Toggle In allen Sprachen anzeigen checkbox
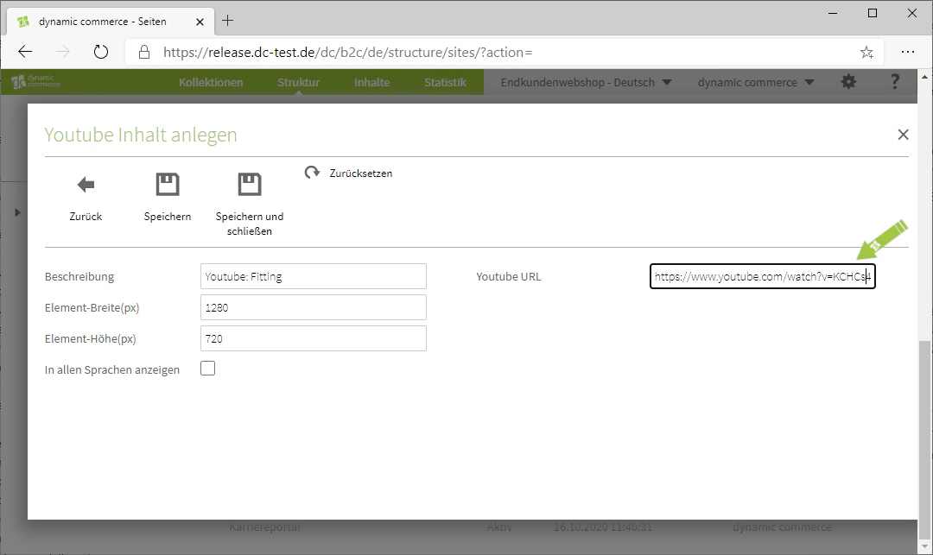The width and height of the screenshot is (933, 555). pos(207,369)
